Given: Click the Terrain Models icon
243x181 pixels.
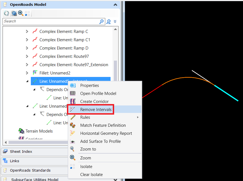Looking at the screenshot, I should (x=21, y=131).
